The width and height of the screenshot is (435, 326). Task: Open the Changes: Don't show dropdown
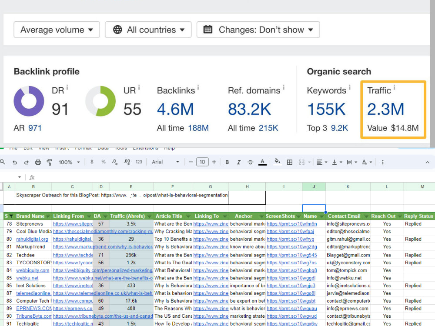pyautogui.click(x=258, y=30)
